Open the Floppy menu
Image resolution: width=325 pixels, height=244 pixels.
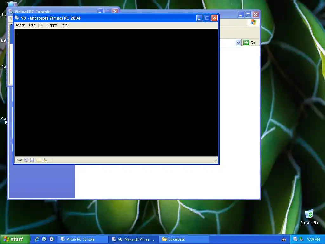(x=52, y=25)
